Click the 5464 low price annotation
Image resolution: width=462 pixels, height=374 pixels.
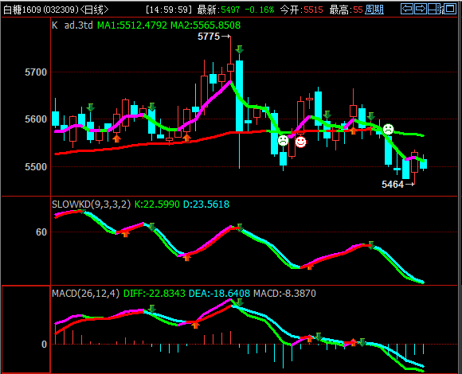[x=393, y=185]
